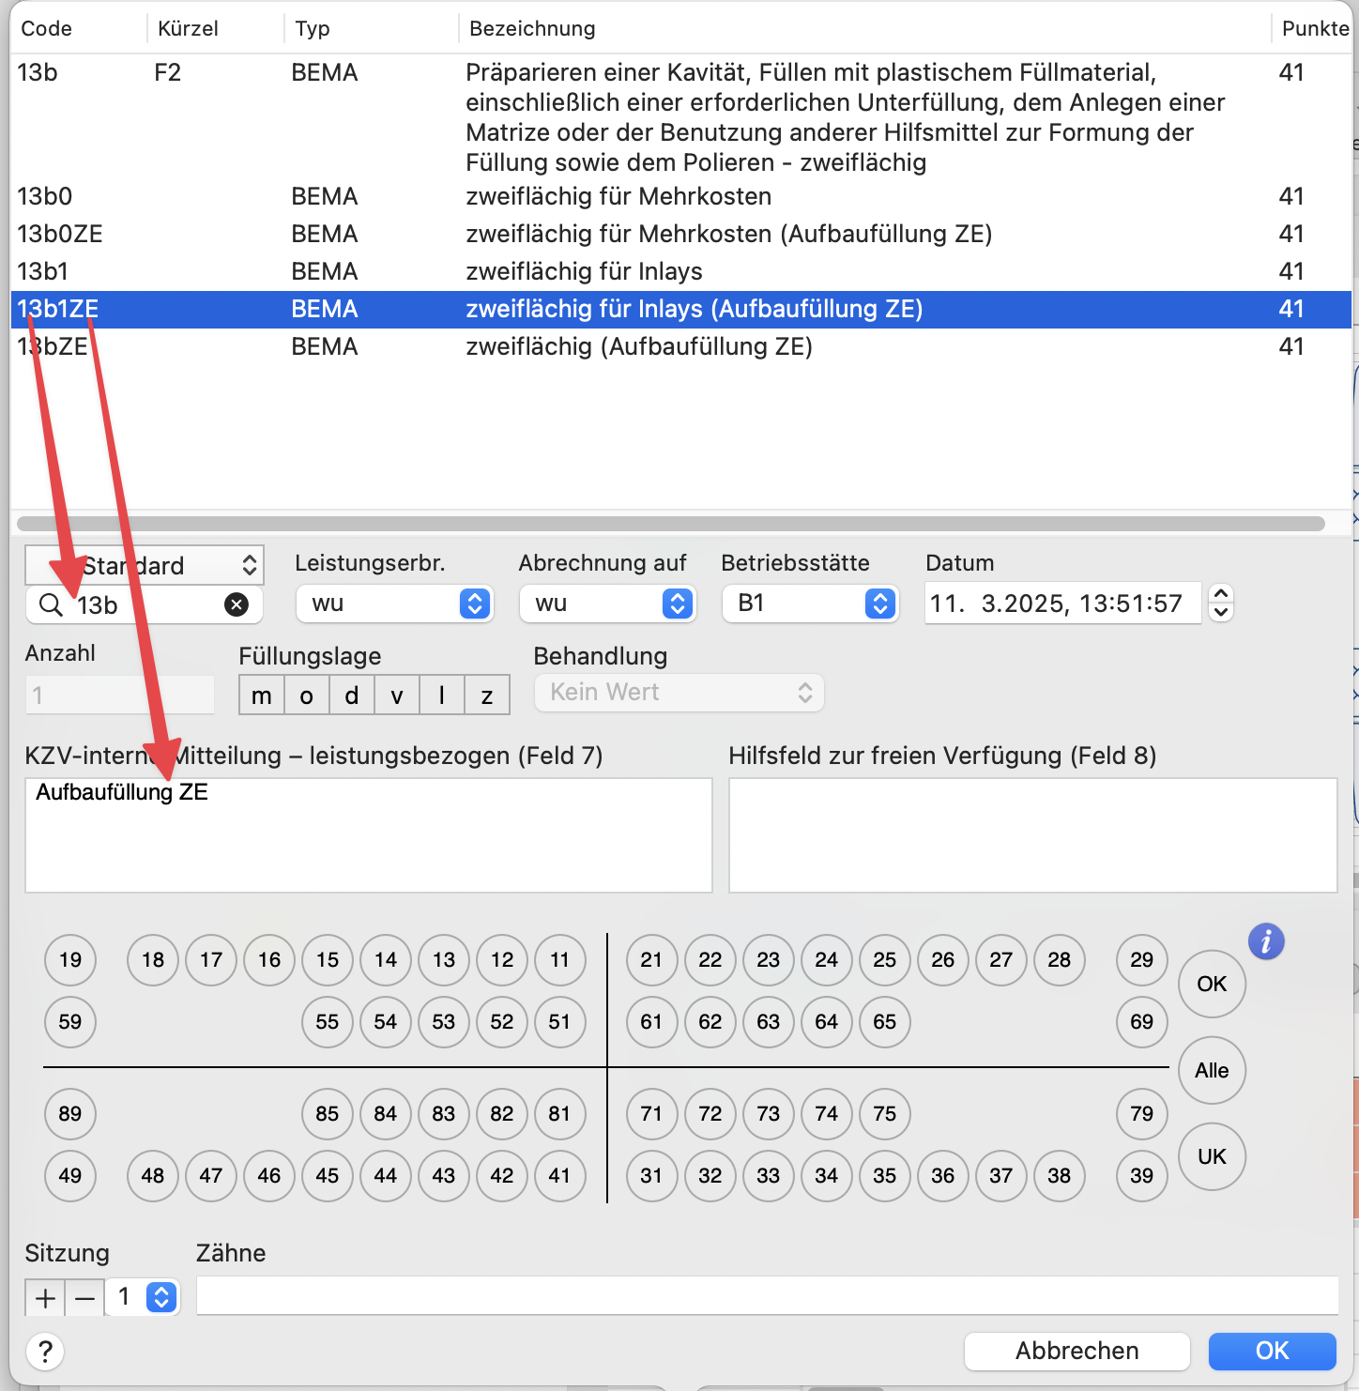Toggle Füllungslage l surface
1359x1391 pixels.
point(442,695)
